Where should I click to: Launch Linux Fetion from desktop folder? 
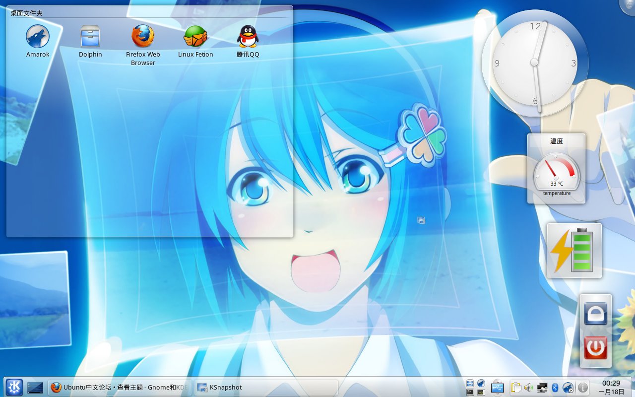point(195,41)
